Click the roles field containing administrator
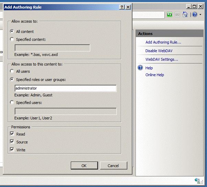Image resolution: width=207 pixels, height=187 pixels. 66,88
